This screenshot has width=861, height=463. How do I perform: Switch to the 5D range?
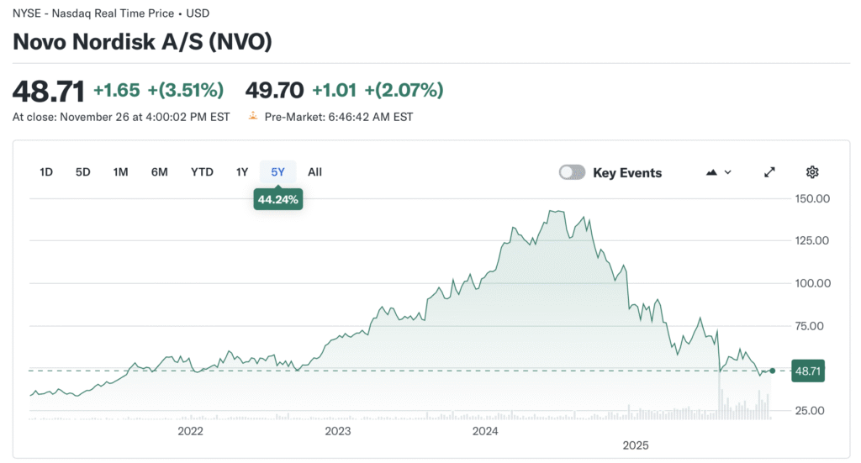click(x=82, y=172)
